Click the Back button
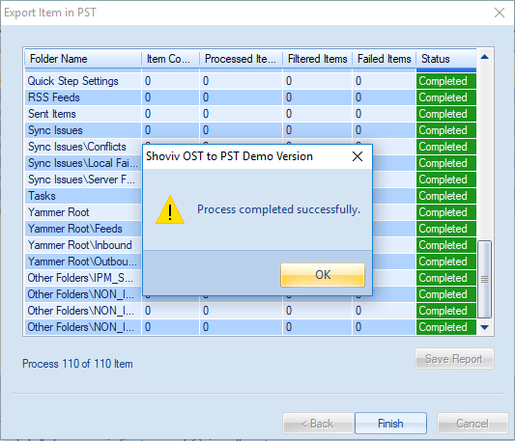 [318, 424]
